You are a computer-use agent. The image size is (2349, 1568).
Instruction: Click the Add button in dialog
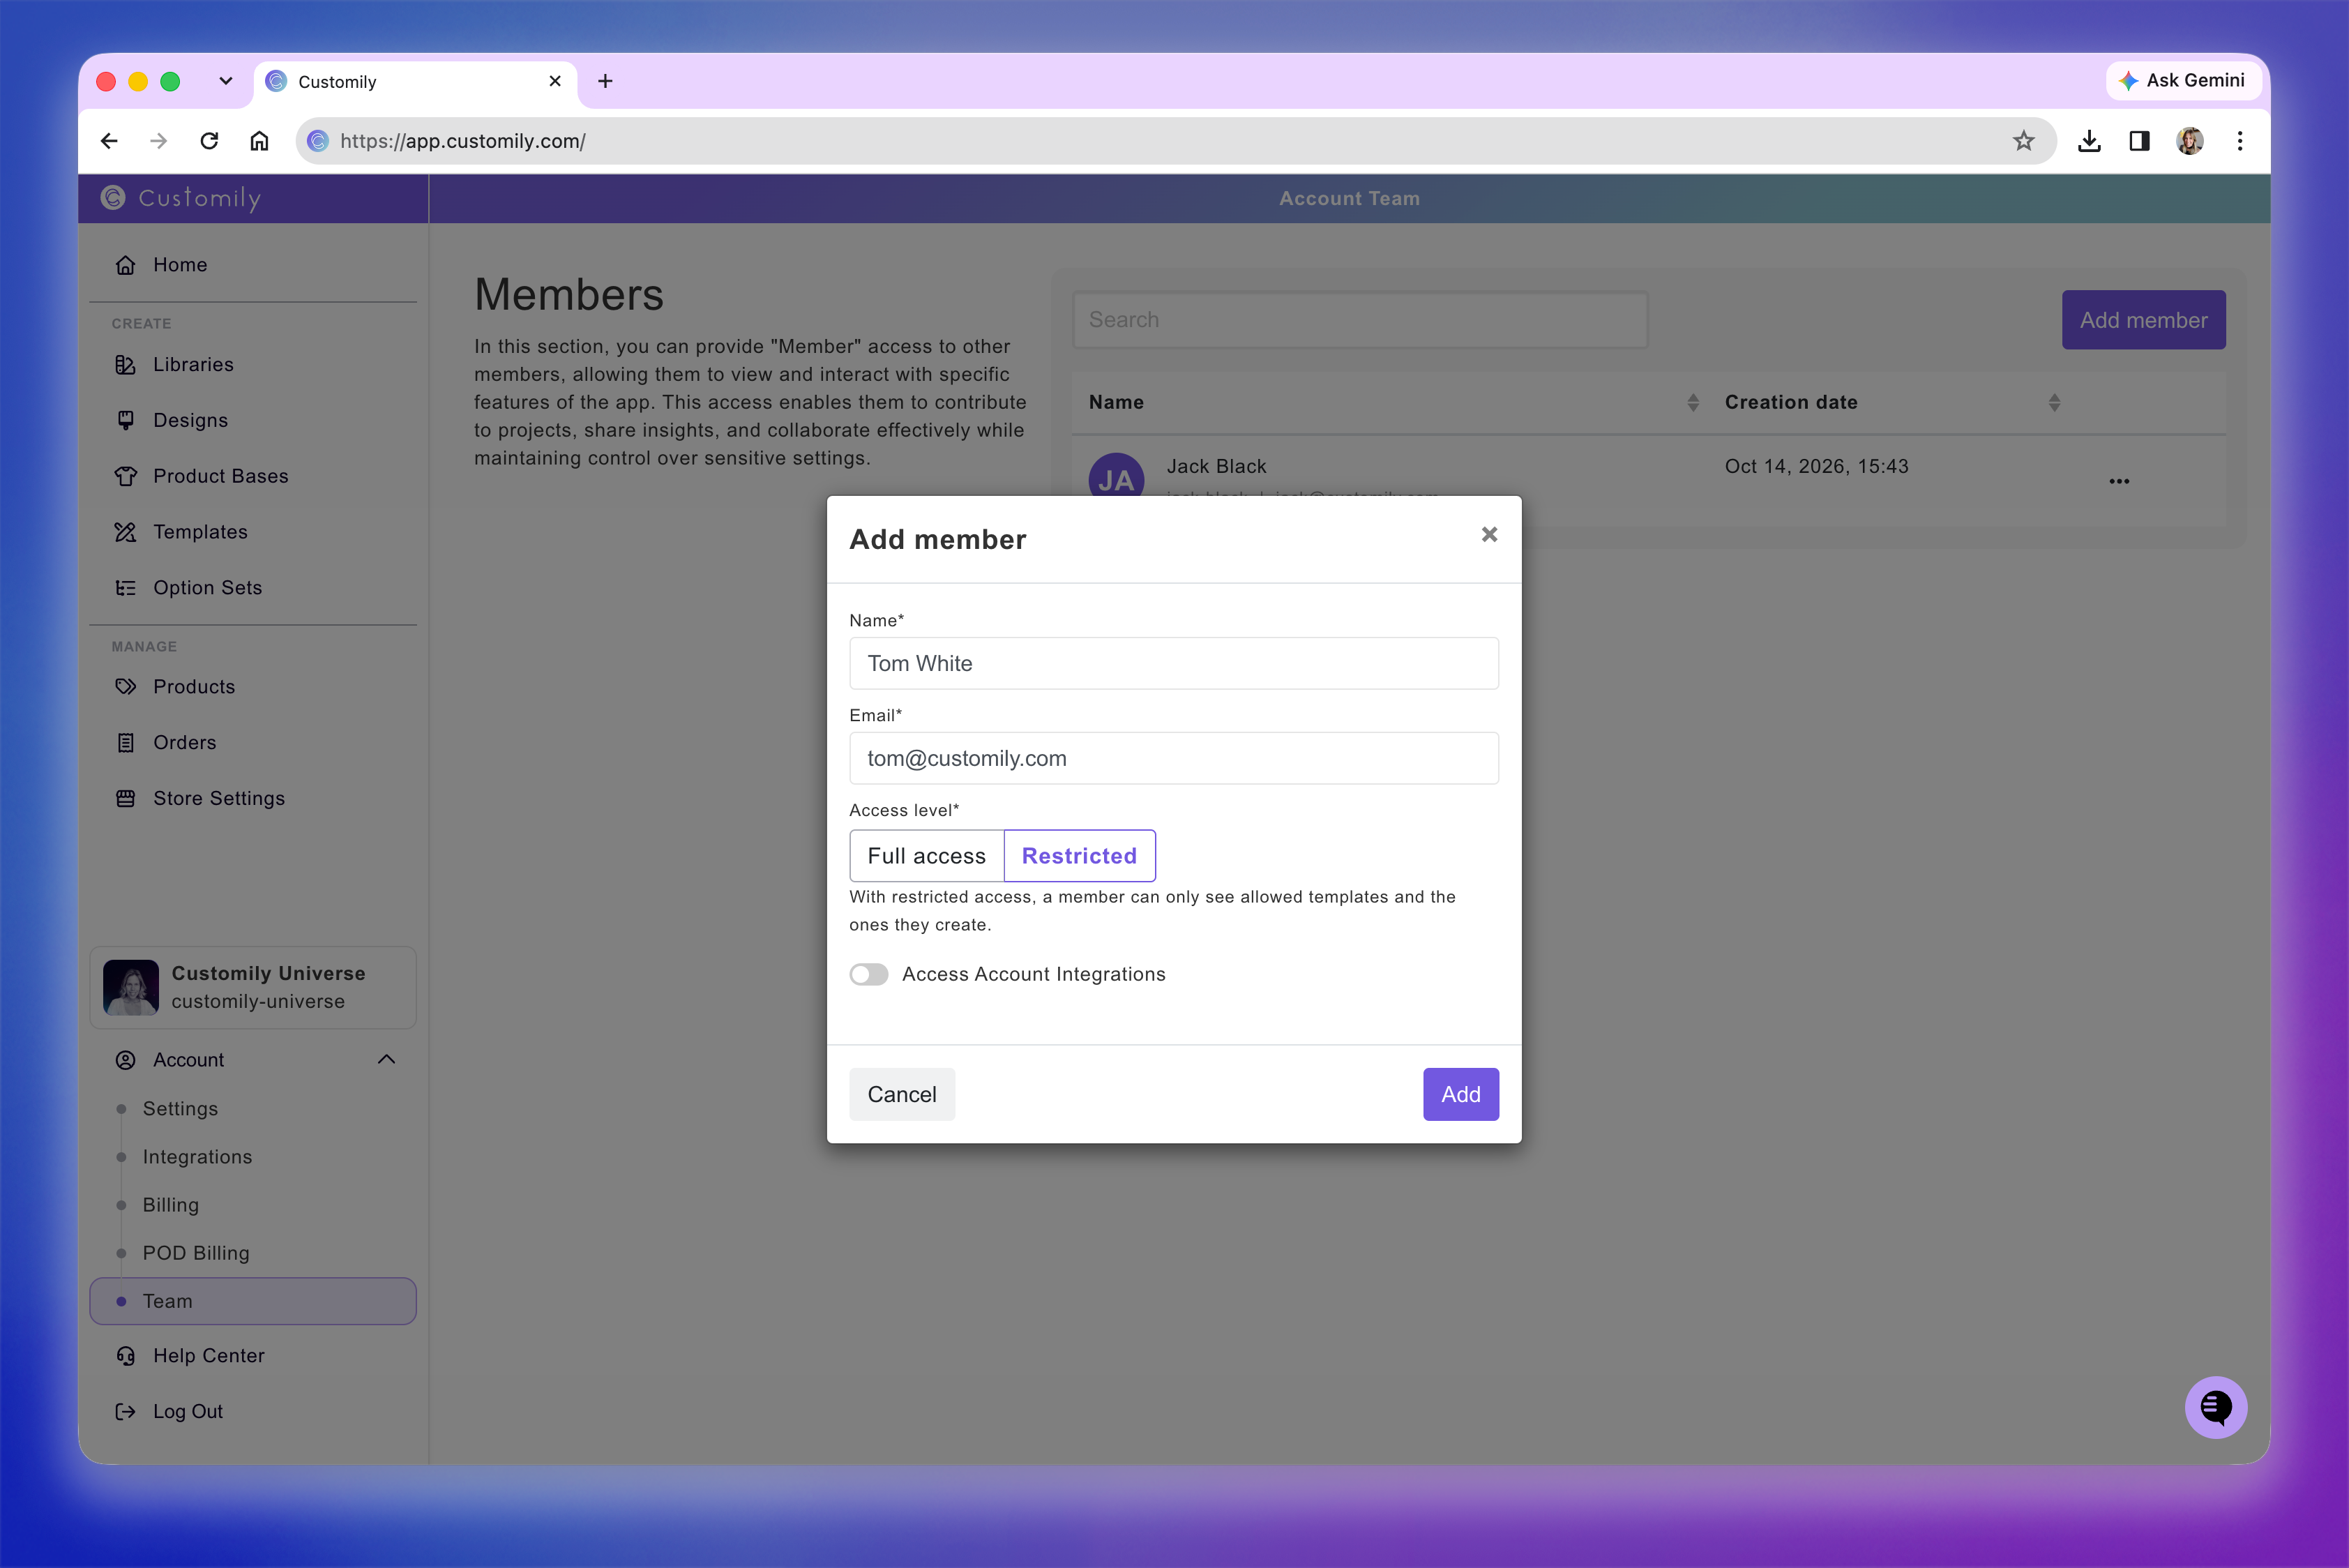1460,1094
